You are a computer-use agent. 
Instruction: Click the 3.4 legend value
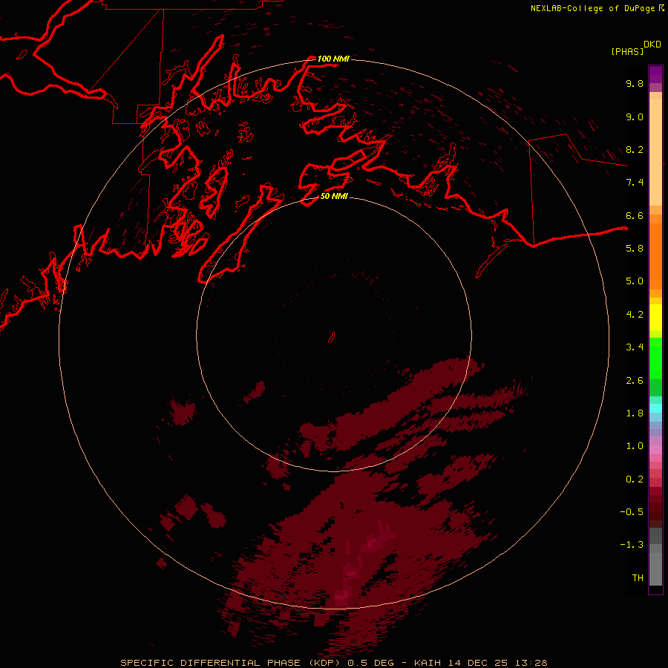(635, 347)
